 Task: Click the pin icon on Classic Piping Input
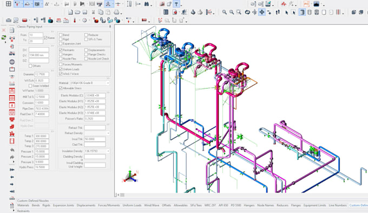(110, 26)
